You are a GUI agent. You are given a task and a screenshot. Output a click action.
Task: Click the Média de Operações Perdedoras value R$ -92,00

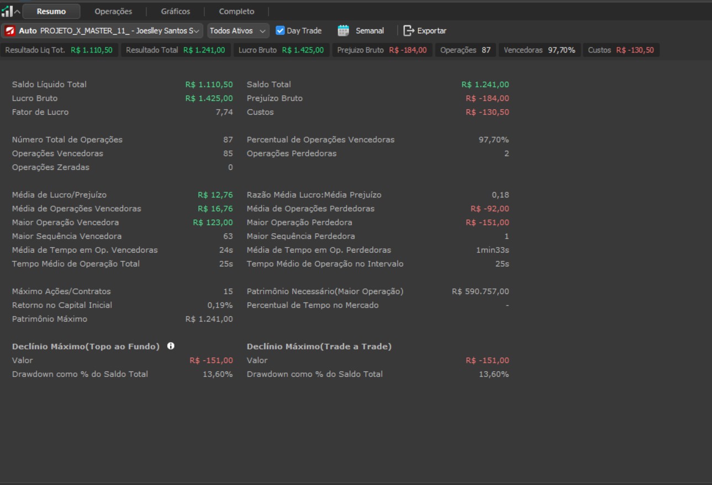pos(490,209)
